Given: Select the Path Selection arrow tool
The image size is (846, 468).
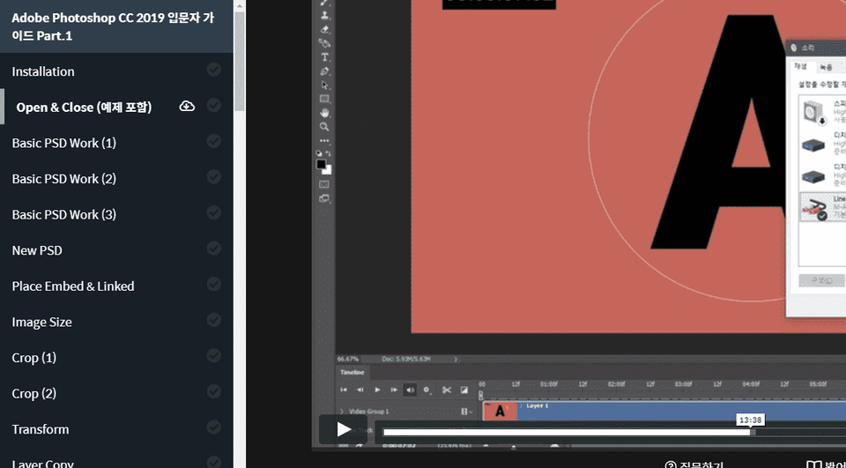Looking at the screenshot, I should (x=325, y=85).
